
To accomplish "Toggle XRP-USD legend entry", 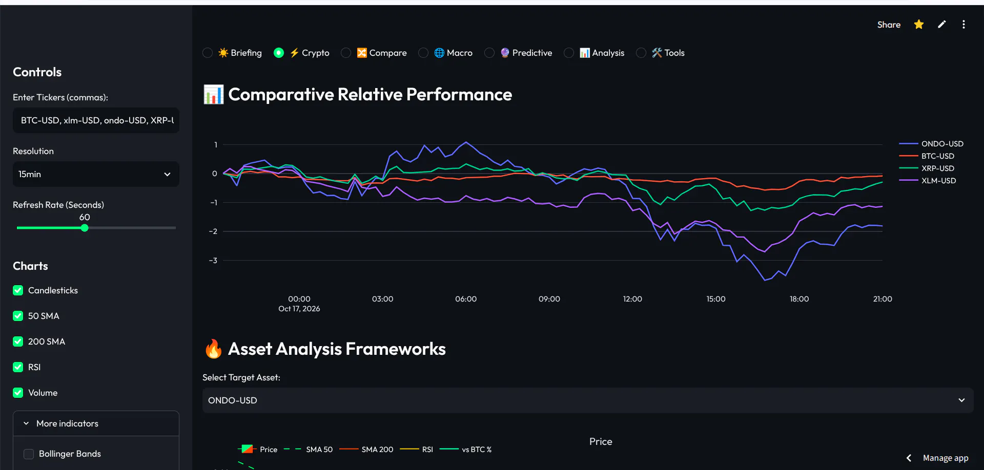I will tap(927, 168).
